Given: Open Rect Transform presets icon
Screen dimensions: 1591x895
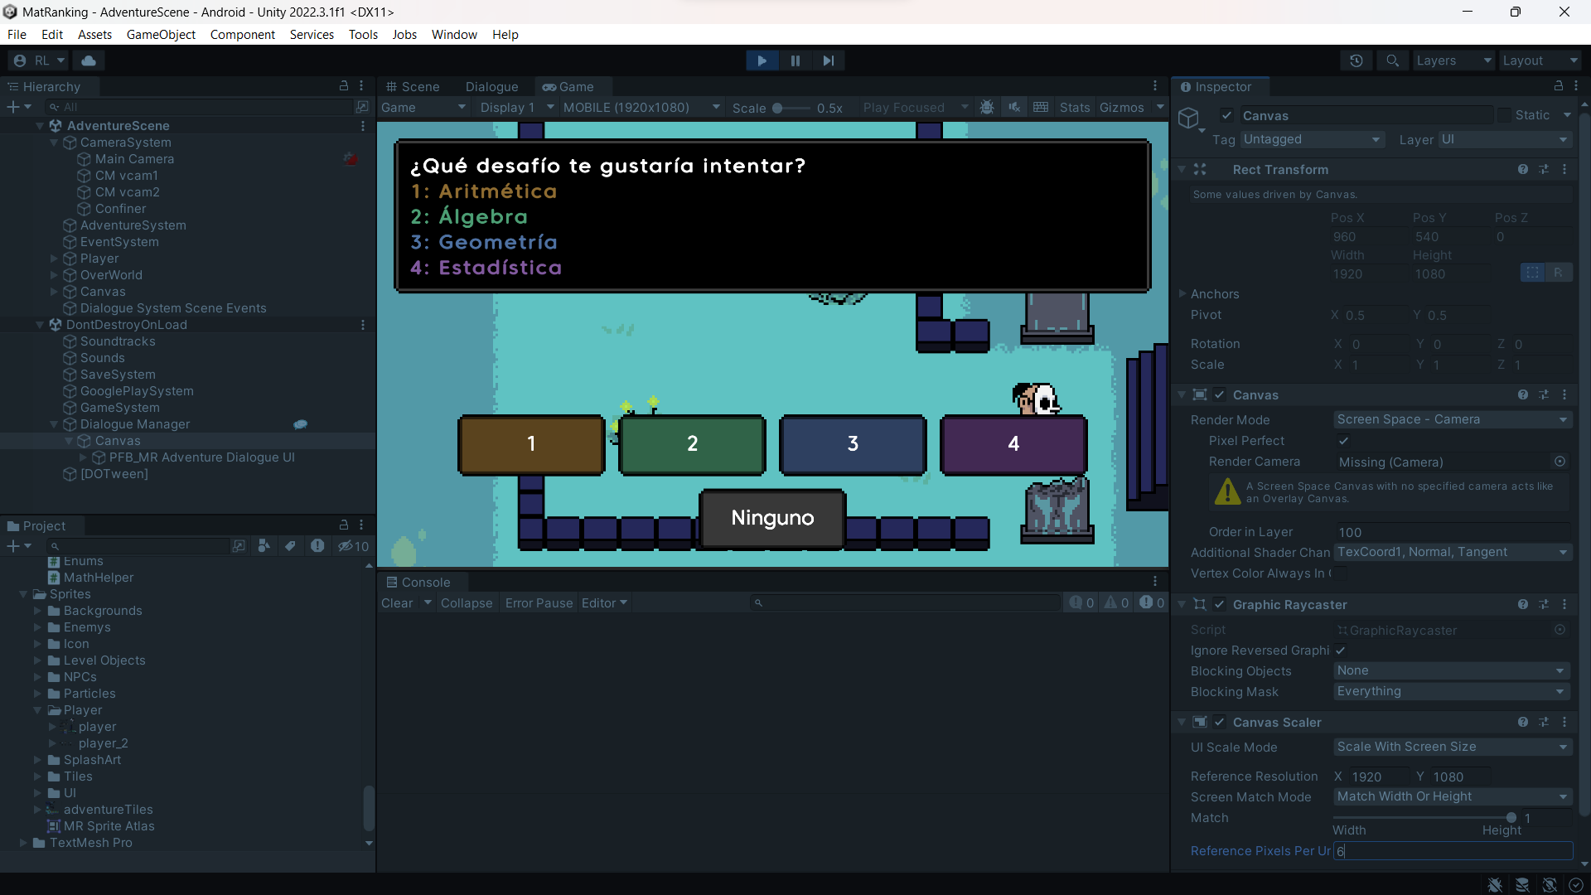Looking at the screenshot, I should point(1544,169).
